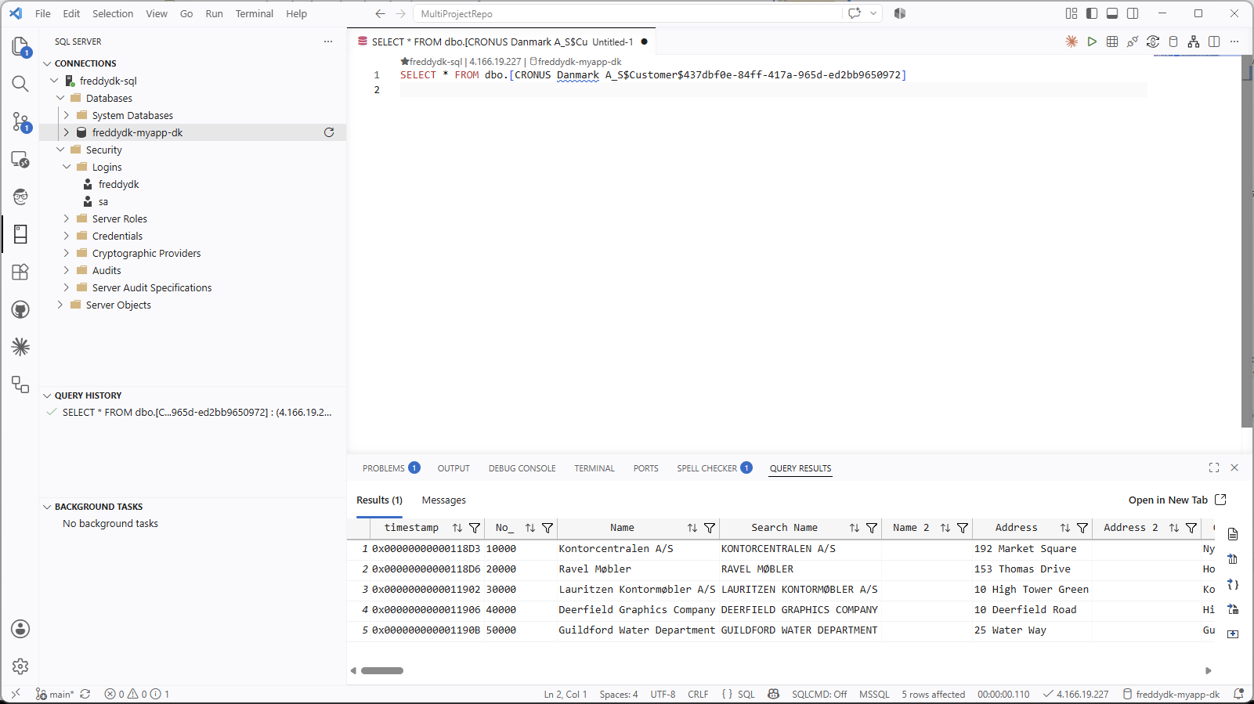Sort results by the No_ column
1254x704 pixels.
coord(530,528)
